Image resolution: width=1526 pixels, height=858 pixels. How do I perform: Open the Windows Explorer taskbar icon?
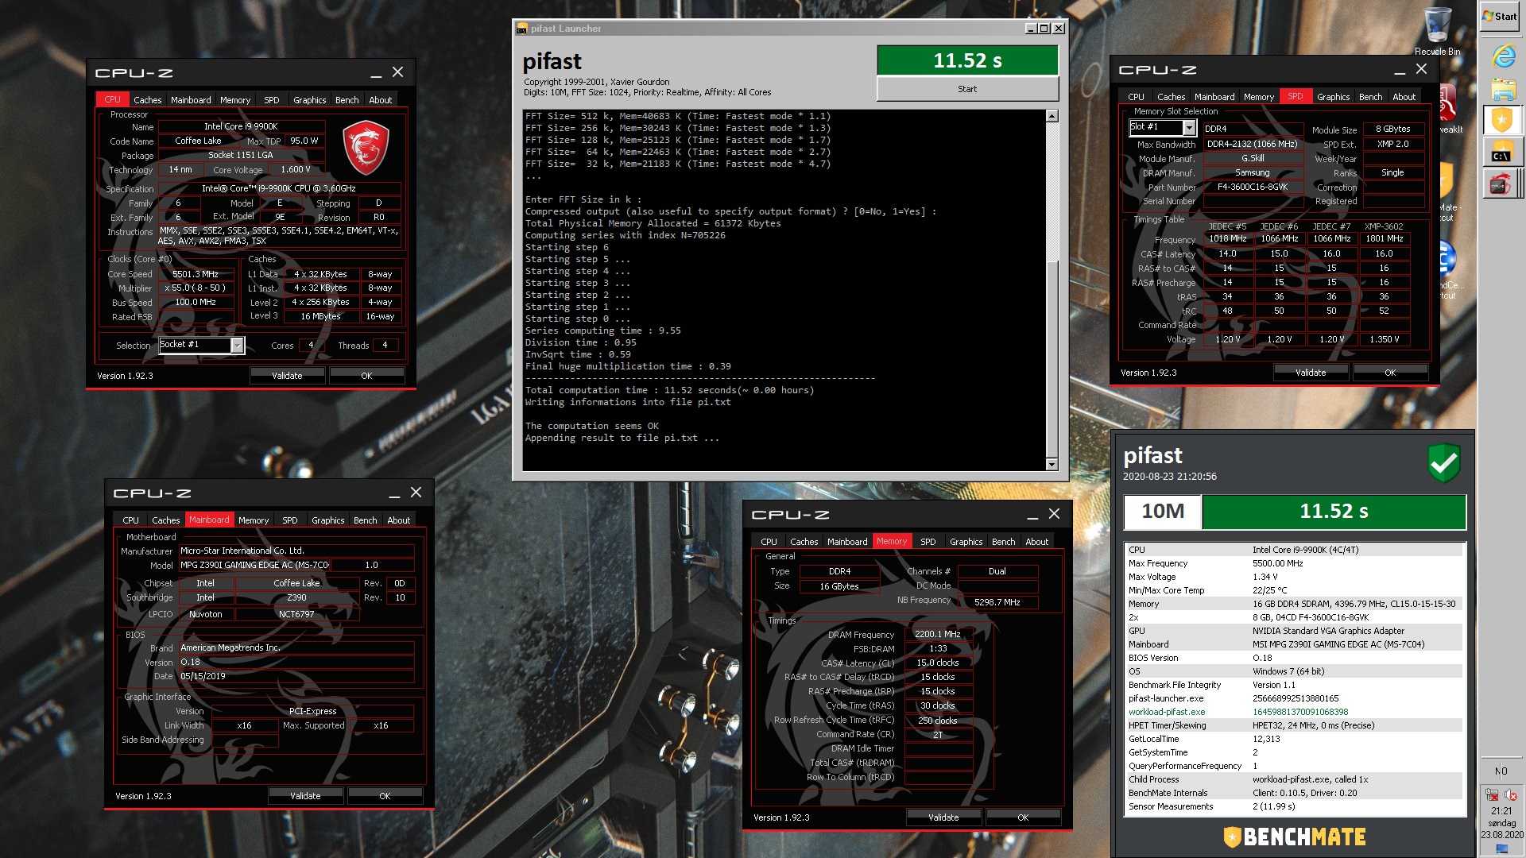tap(1503, 89)
